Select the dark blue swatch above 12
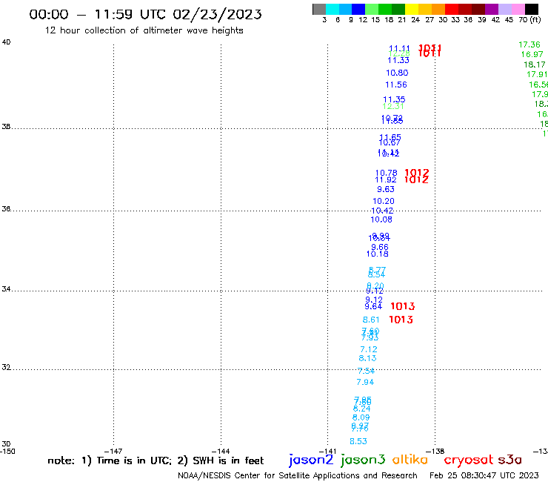 (x=358, y=9)
